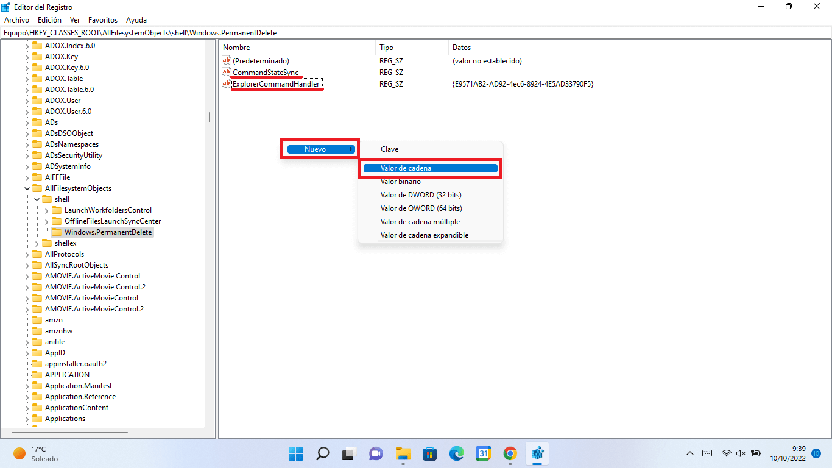832x468 pixels.
Task: Select the AllSyncRootObjects tree key
Action: coord(77,265)
